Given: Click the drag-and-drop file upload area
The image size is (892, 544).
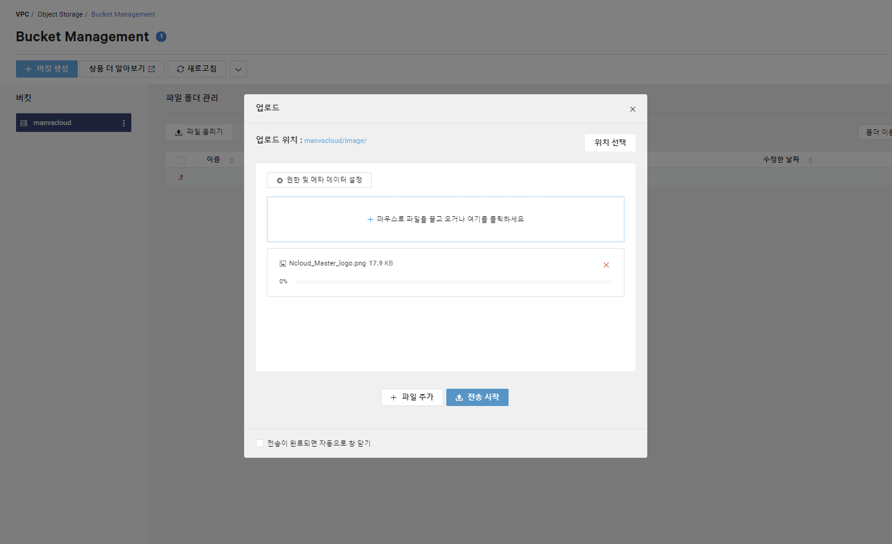Looking at the screenshot, I should tap(445, 219).
